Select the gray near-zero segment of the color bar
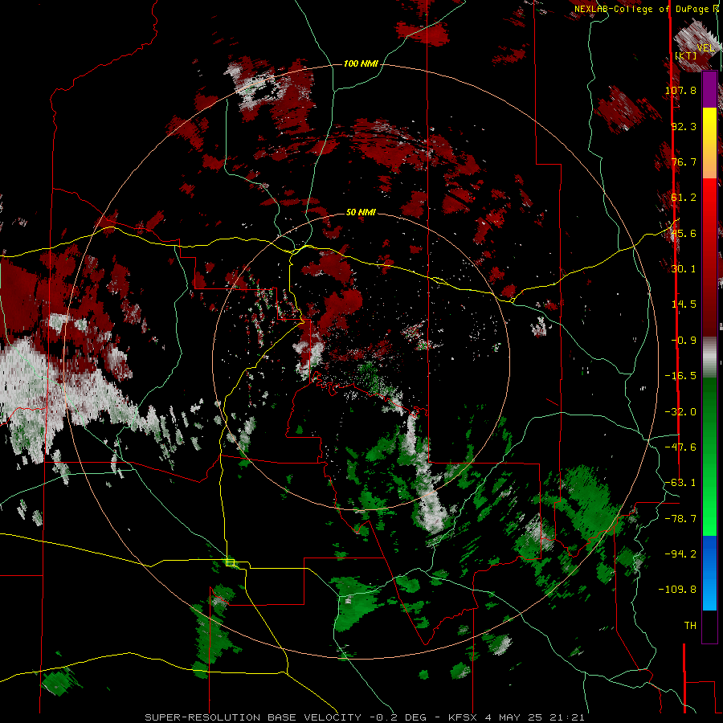Image resolution: width=723 pixels, height=723 pixels. (709, 355)
